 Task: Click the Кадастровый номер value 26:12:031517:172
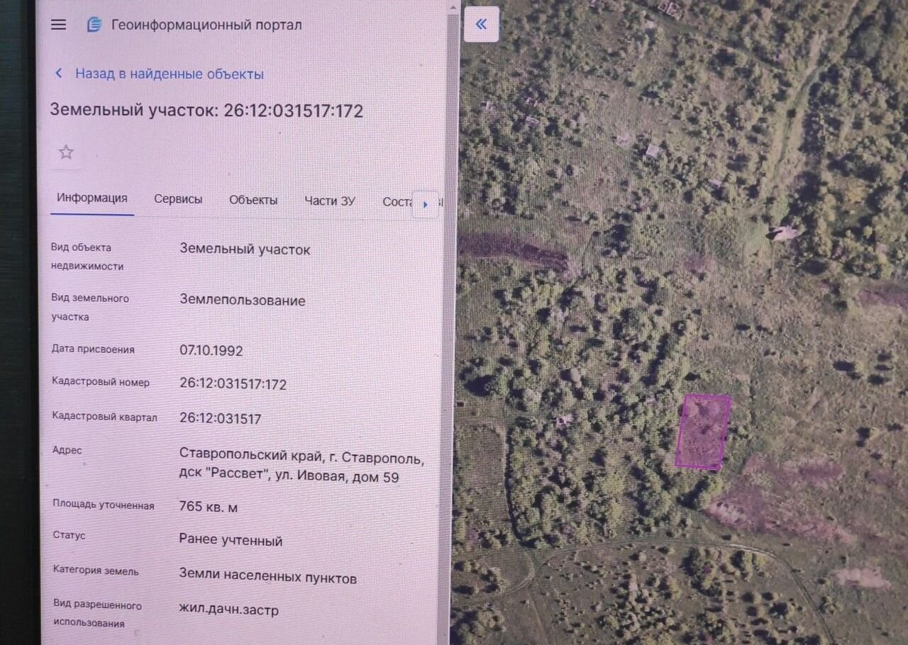click(x=233, y=384)
